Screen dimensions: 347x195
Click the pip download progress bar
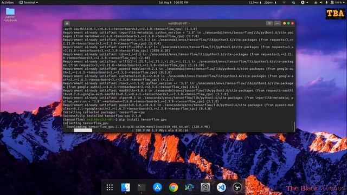103,131
